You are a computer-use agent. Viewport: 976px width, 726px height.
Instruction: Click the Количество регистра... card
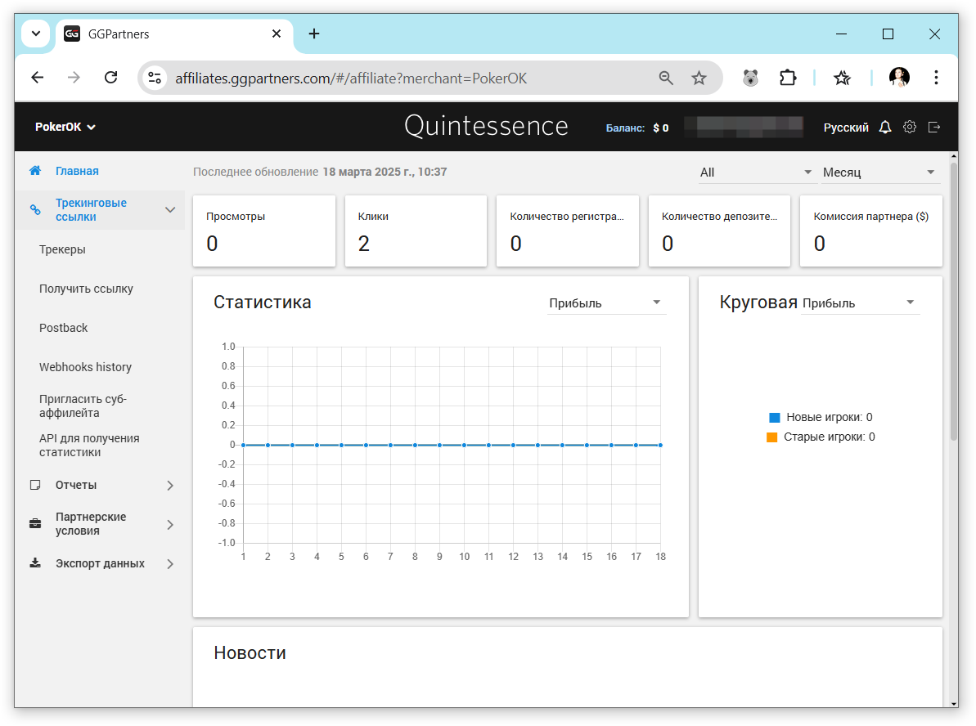click(568, 231)
